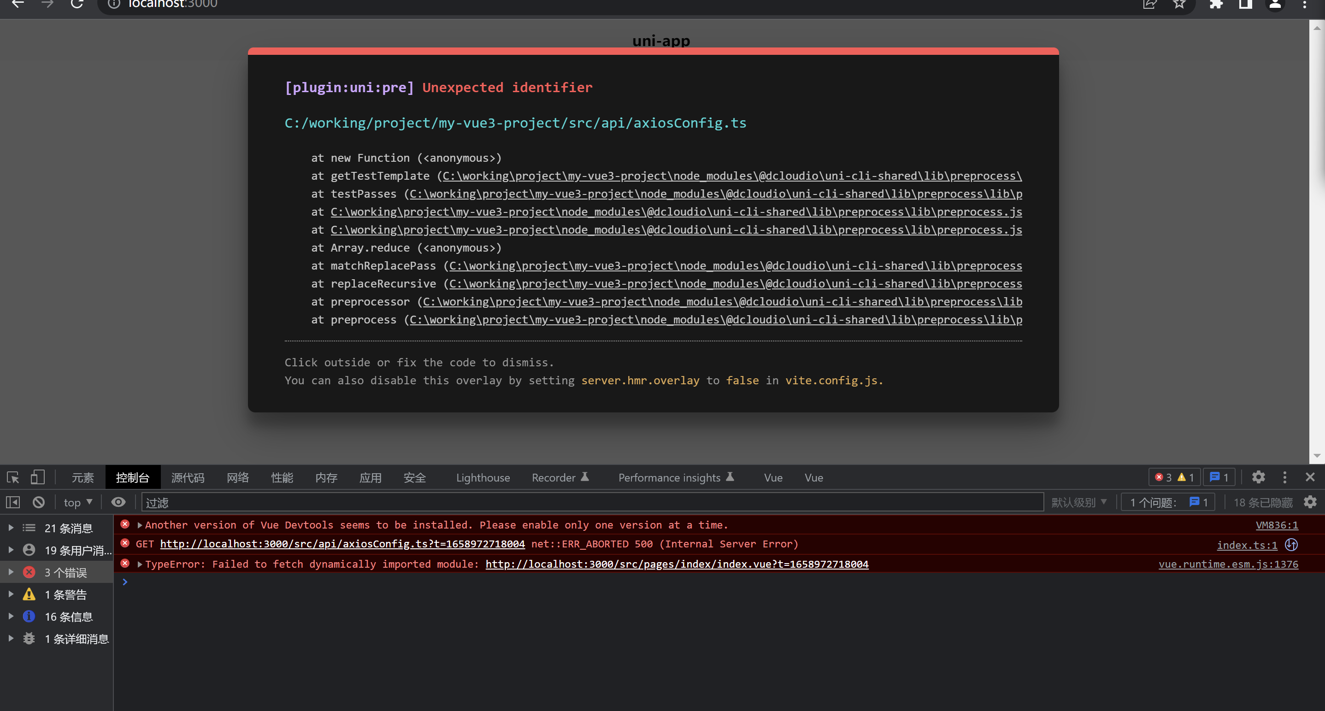Open the 默认级别 log level dropdown
The image size is (1325, 711).
[1078, 502]
